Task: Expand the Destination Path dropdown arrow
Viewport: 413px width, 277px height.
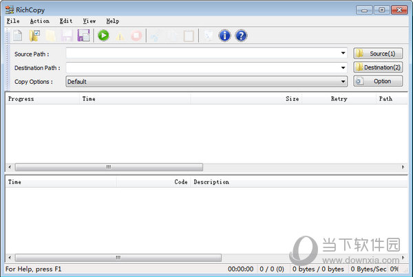Action: point(343,67)
